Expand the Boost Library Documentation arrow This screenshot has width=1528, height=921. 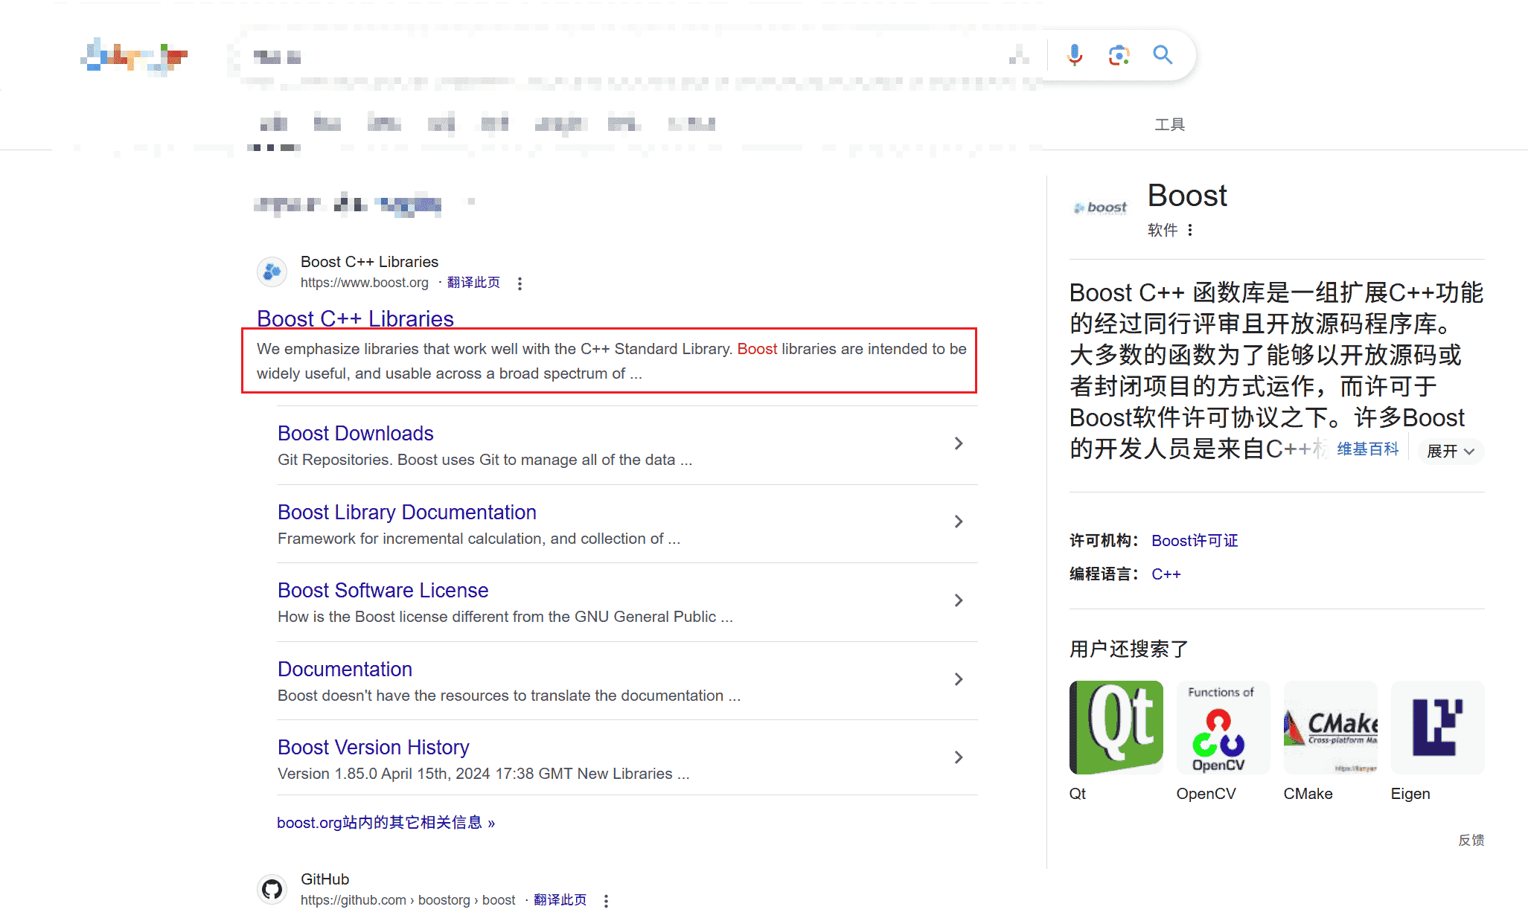pos(959,522)
